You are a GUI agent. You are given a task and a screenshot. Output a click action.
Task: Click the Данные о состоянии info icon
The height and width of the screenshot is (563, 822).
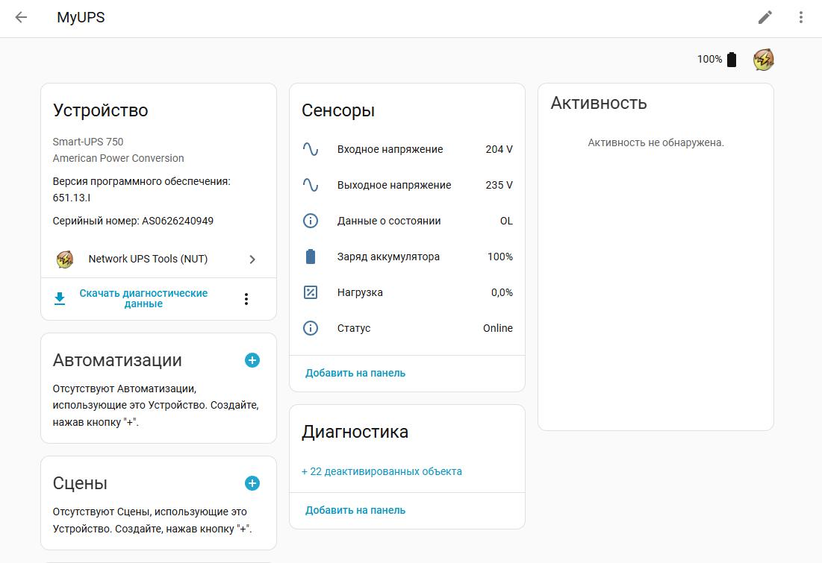[x=311, y=221]
